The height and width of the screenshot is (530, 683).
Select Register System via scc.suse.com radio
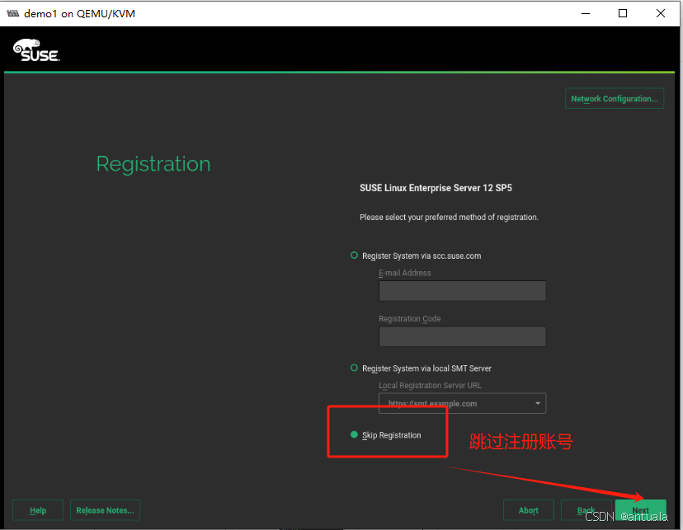coord(354,256)
